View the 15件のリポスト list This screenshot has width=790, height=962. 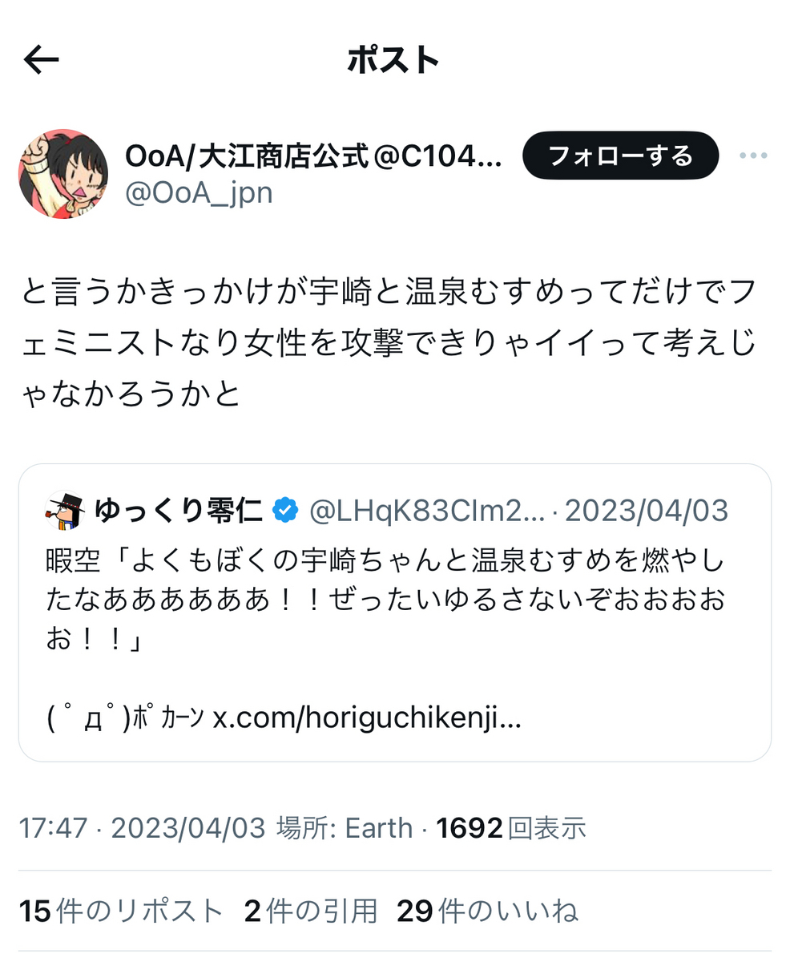121,911
